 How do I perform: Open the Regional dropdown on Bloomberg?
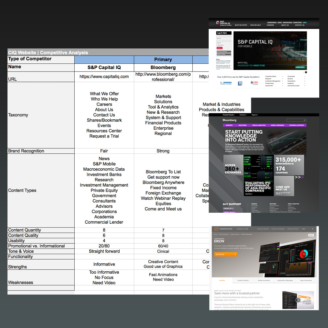(255, 115)
